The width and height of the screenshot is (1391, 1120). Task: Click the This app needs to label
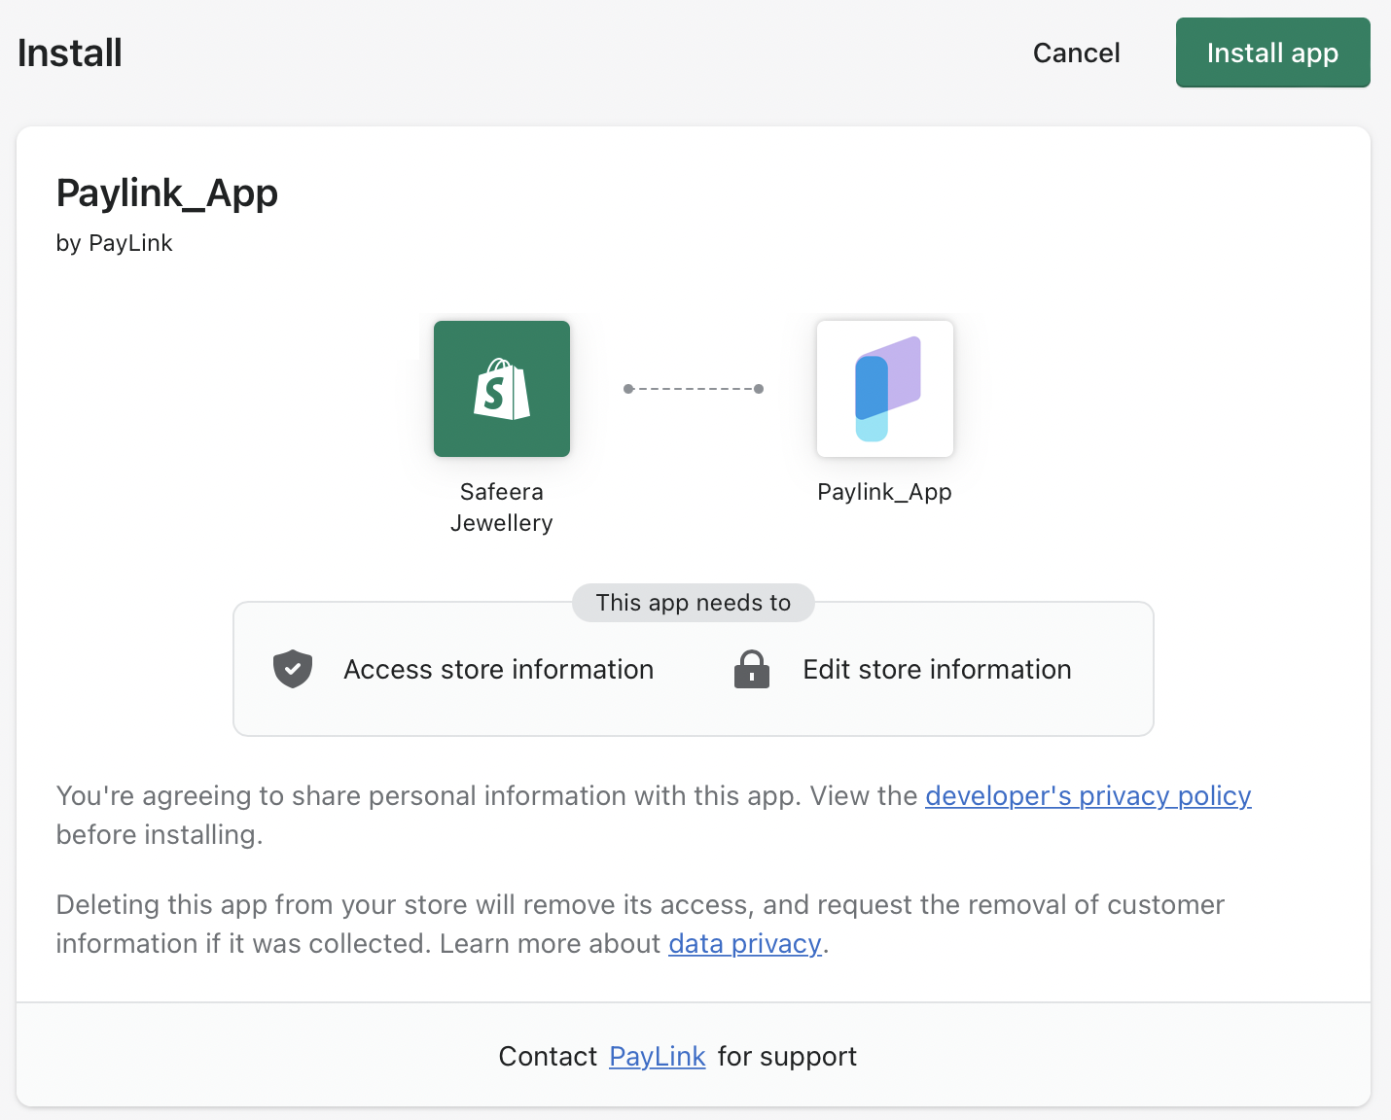click(694, 603)
